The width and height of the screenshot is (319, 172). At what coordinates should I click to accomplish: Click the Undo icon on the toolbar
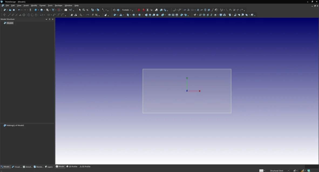(x=19, y=10)
